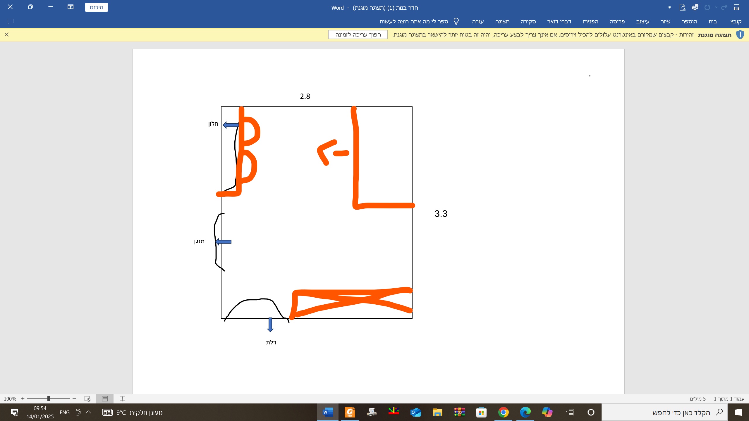Click the היכנס sign-in button
This screenshot has height=421, width=749.
pyautogui.click(x=96, y=7)
